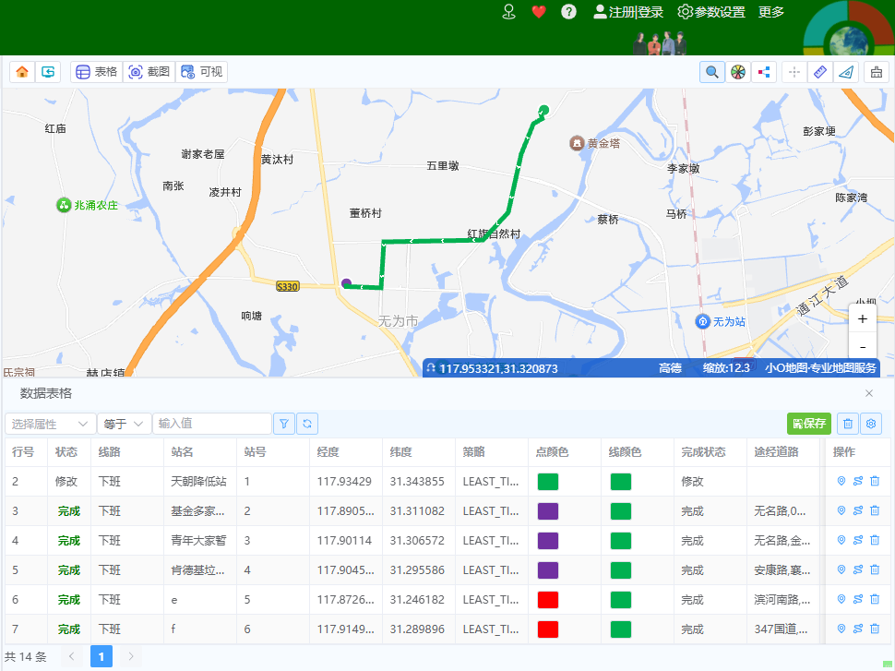Screen dimensions: 895x671
Task: Locate row 6 with its pin icon
Action: point(841,599)
